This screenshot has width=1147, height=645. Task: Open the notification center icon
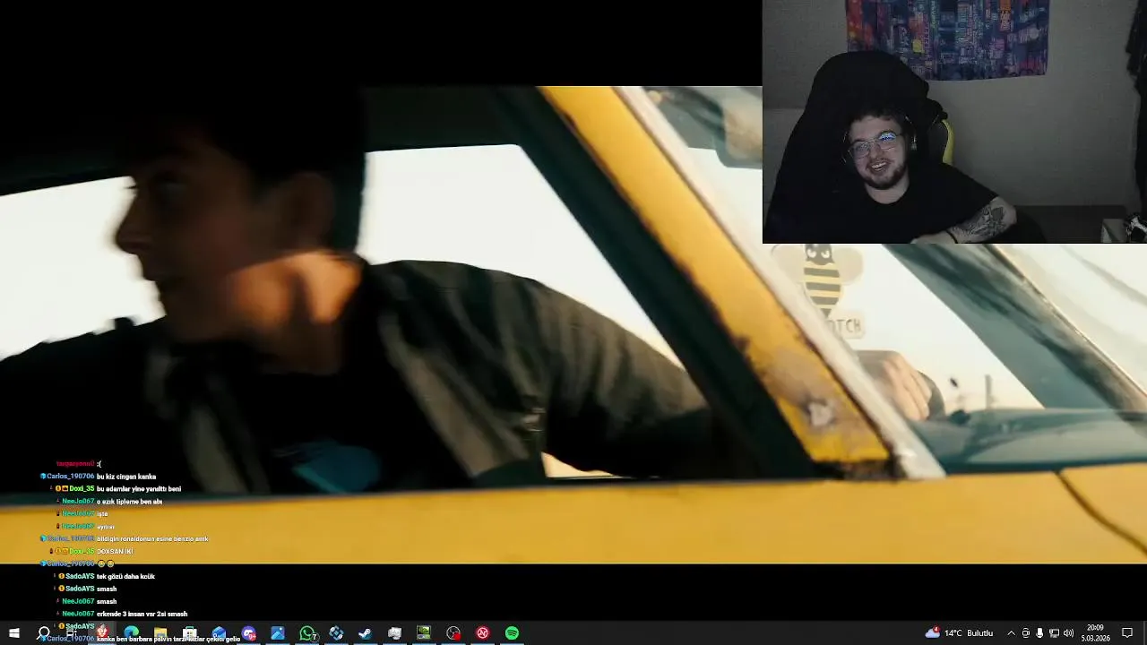pyautogui.click(x=1127, y=633)
